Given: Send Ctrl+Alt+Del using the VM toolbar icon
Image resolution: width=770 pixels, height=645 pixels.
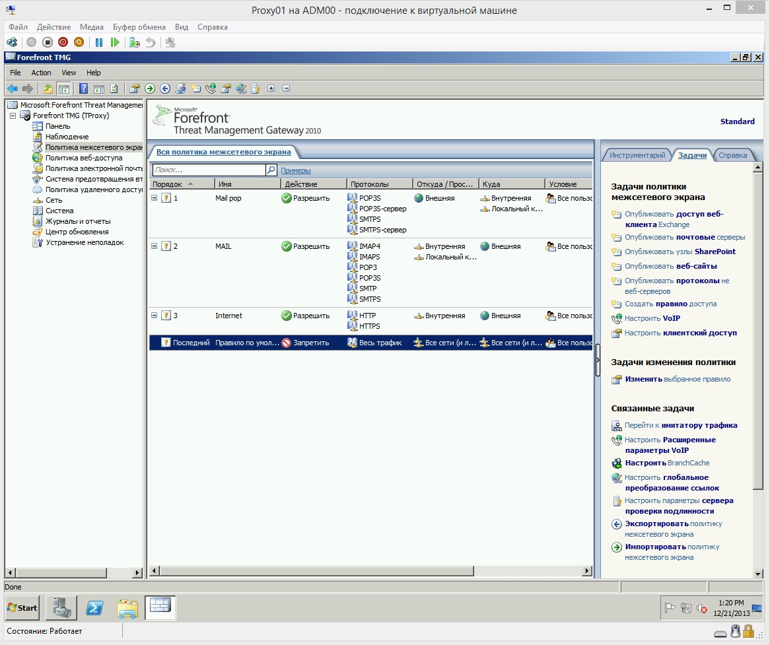Looking at the screenshot, I should [x=12, y=42].
